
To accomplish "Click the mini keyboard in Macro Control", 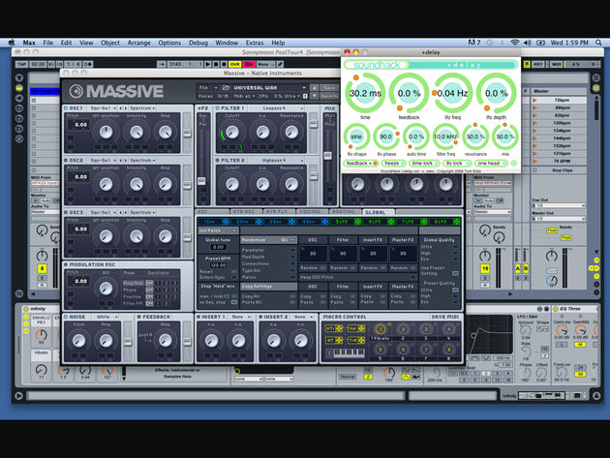I will 350,352.
